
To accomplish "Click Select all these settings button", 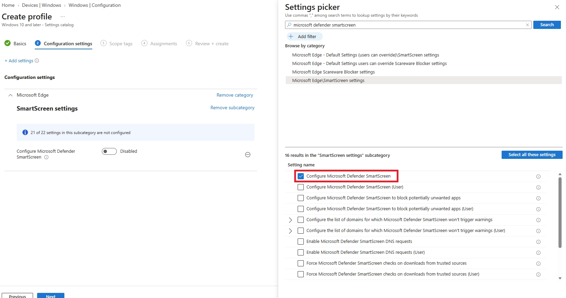I will (x=532, y=155).
